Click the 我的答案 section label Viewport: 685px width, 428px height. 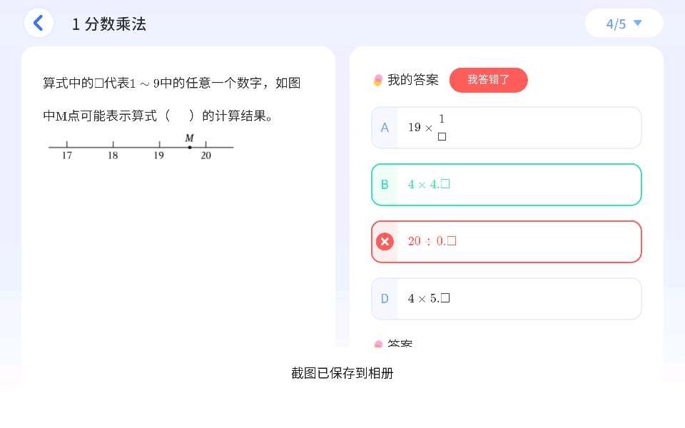click(x=413, y=80)
